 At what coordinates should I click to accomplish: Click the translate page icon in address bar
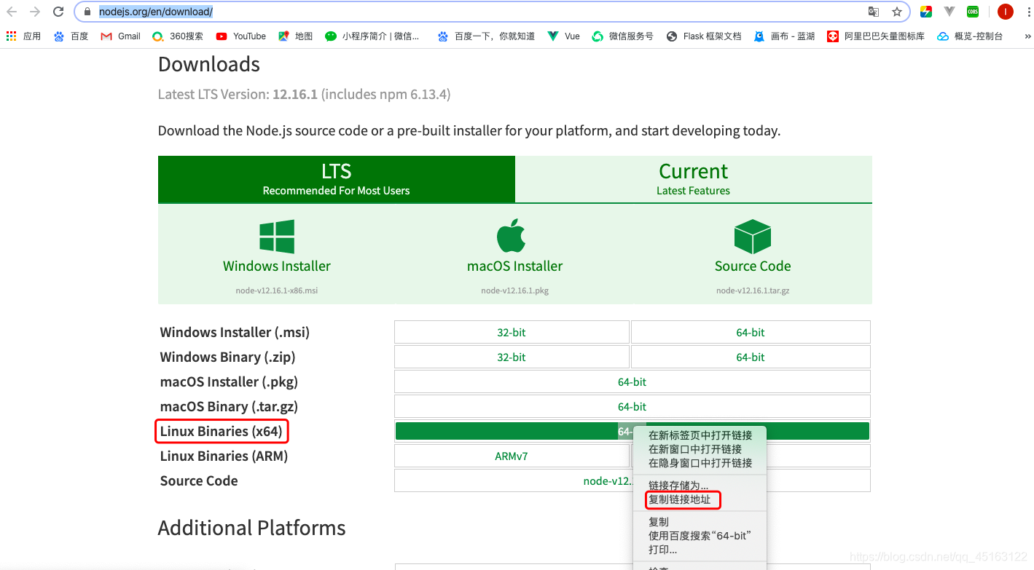coord(874,12)
